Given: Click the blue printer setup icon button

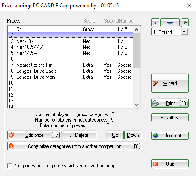Looking at the screenshot, I should click(x=170, y=23).
